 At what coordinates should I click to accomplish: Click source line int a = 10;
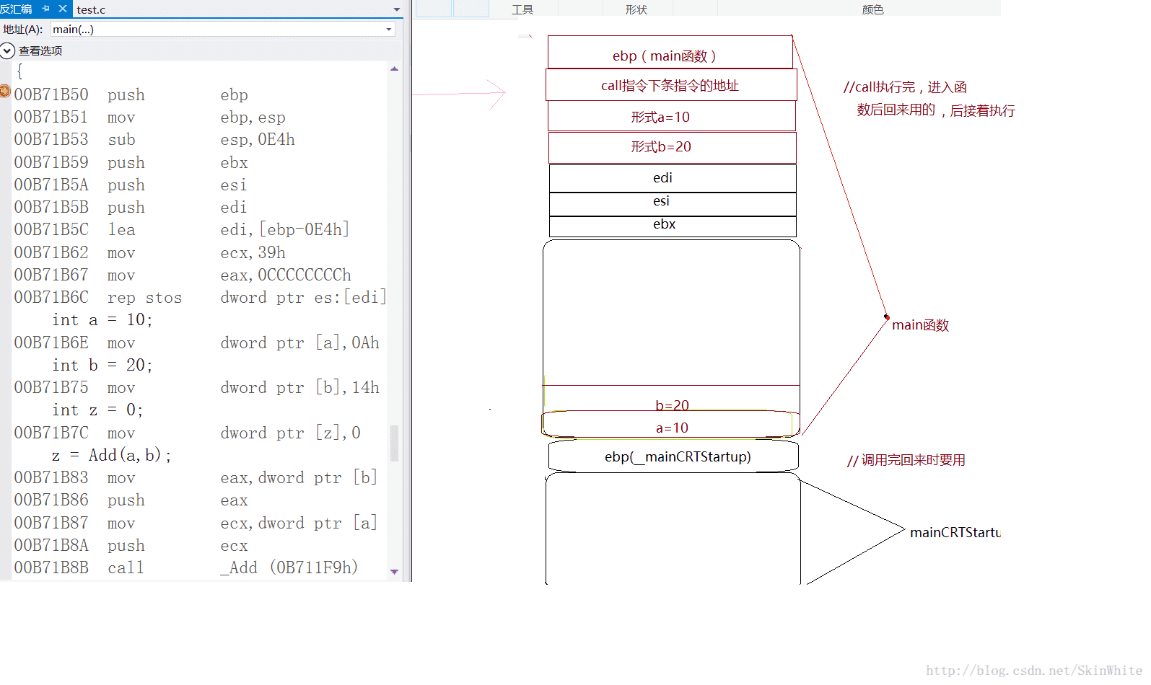click(x=102, y=320)
